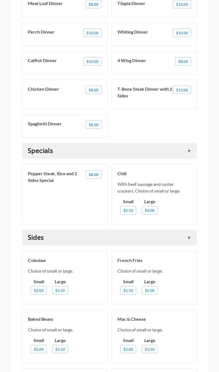The height and width of the screenshot is (372, 219).
Task: Choose the $10.00 Whiting Dinner price
Action: 182,33
